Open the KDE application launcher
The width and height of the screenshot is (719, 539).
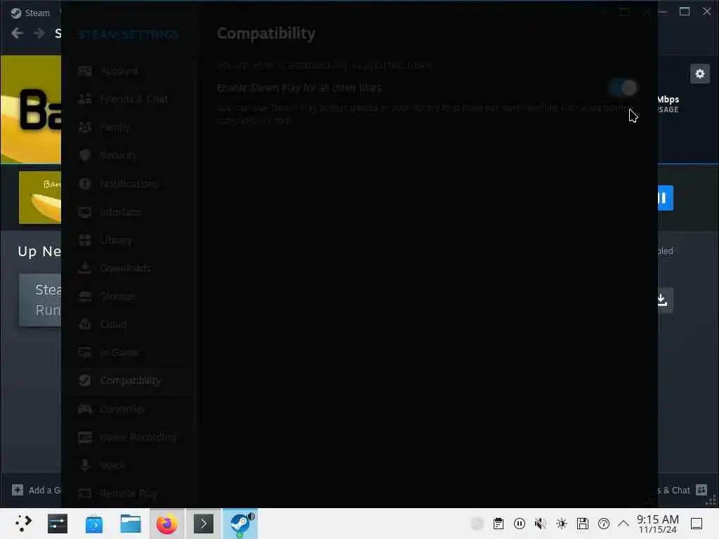(22, 524)
